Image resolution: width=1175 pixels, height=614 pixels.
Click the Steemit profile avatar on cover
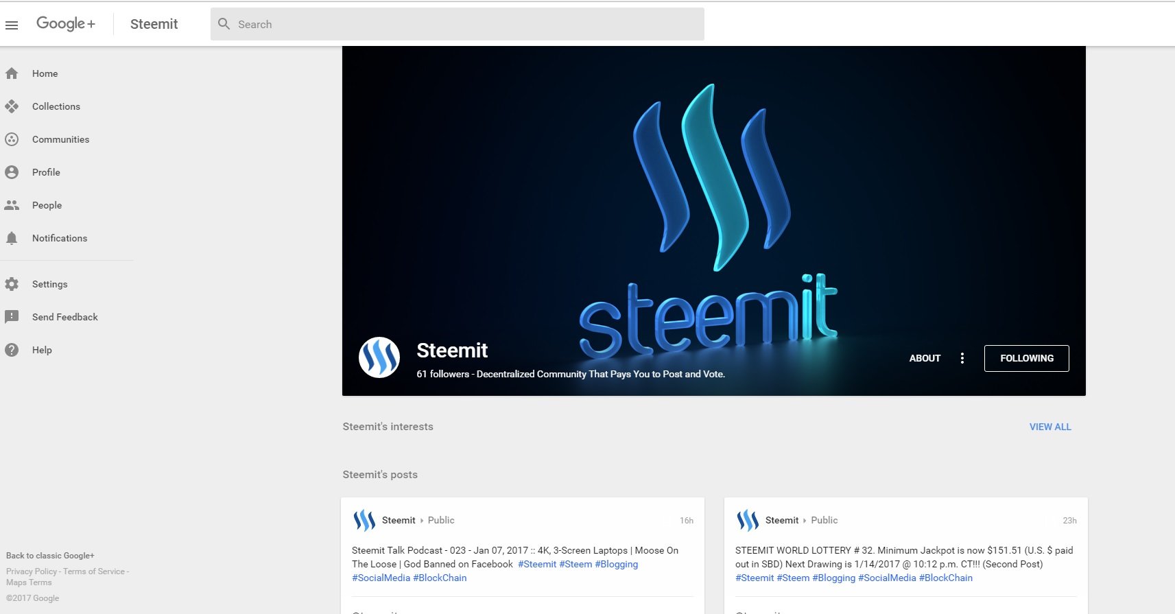(379, 357)
